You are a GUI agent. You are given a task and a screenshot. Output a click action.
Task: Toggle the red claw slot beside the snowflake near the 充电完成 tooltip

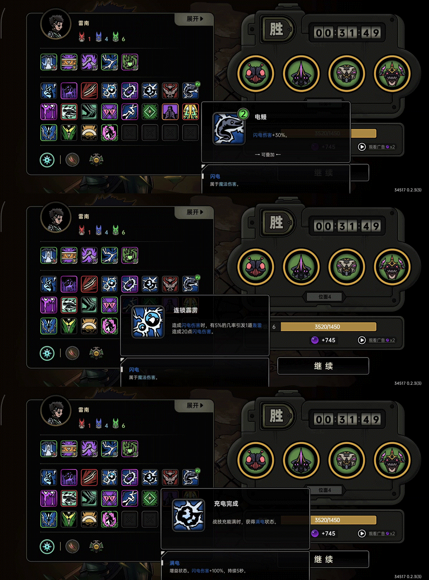pos(72,546)
